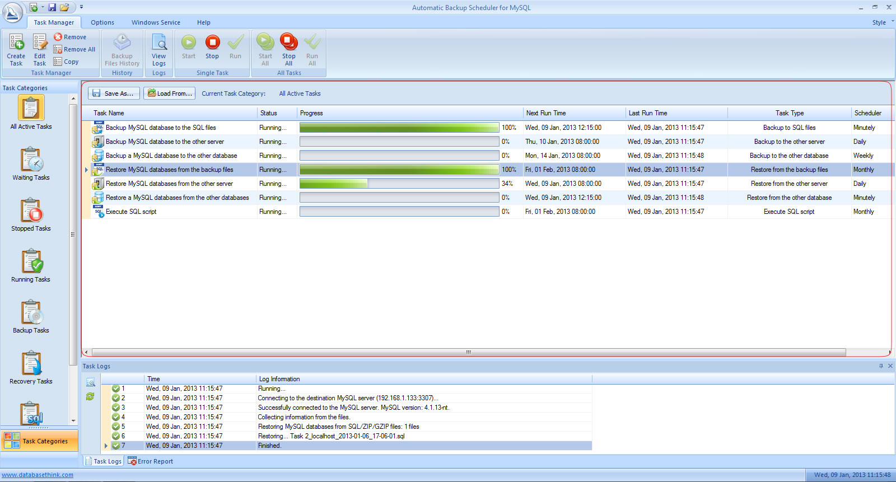The height and width of the screenshot is (482, 896).
Task: Click the log search icon in Task Logs
Action: pyautogui.click(x=90, y=382)
